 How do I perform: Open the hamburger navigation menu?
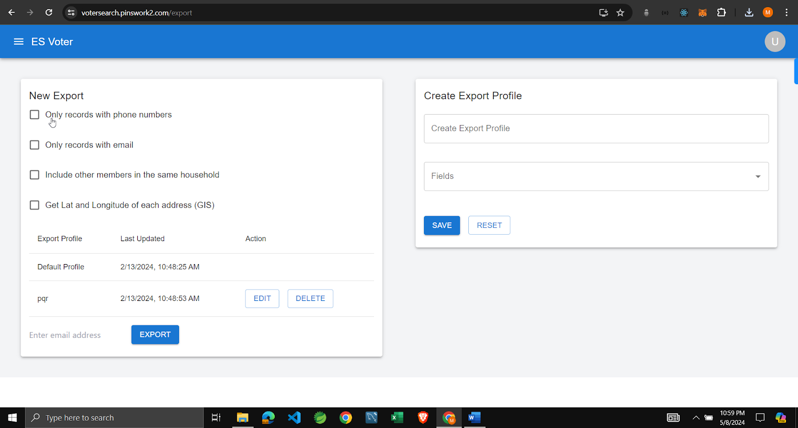18,42
